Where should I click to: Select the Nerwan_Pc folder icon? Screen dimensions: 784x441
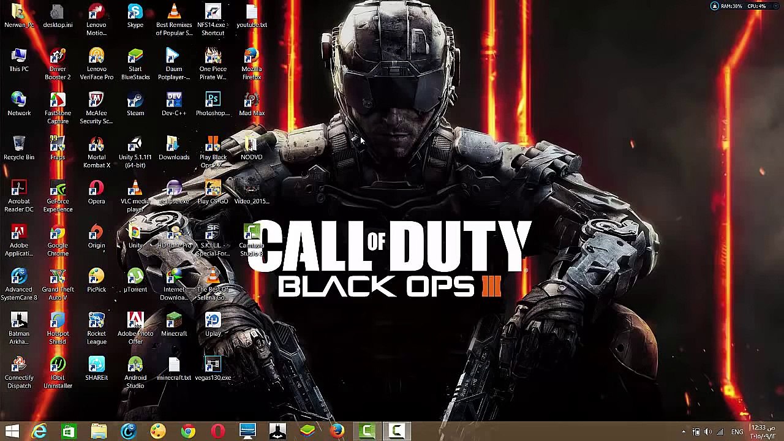[19, 17]
